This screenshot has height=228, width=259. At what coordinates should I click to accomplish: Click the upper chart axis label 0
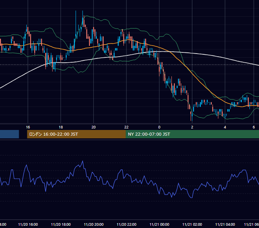(x=159, y=127)
